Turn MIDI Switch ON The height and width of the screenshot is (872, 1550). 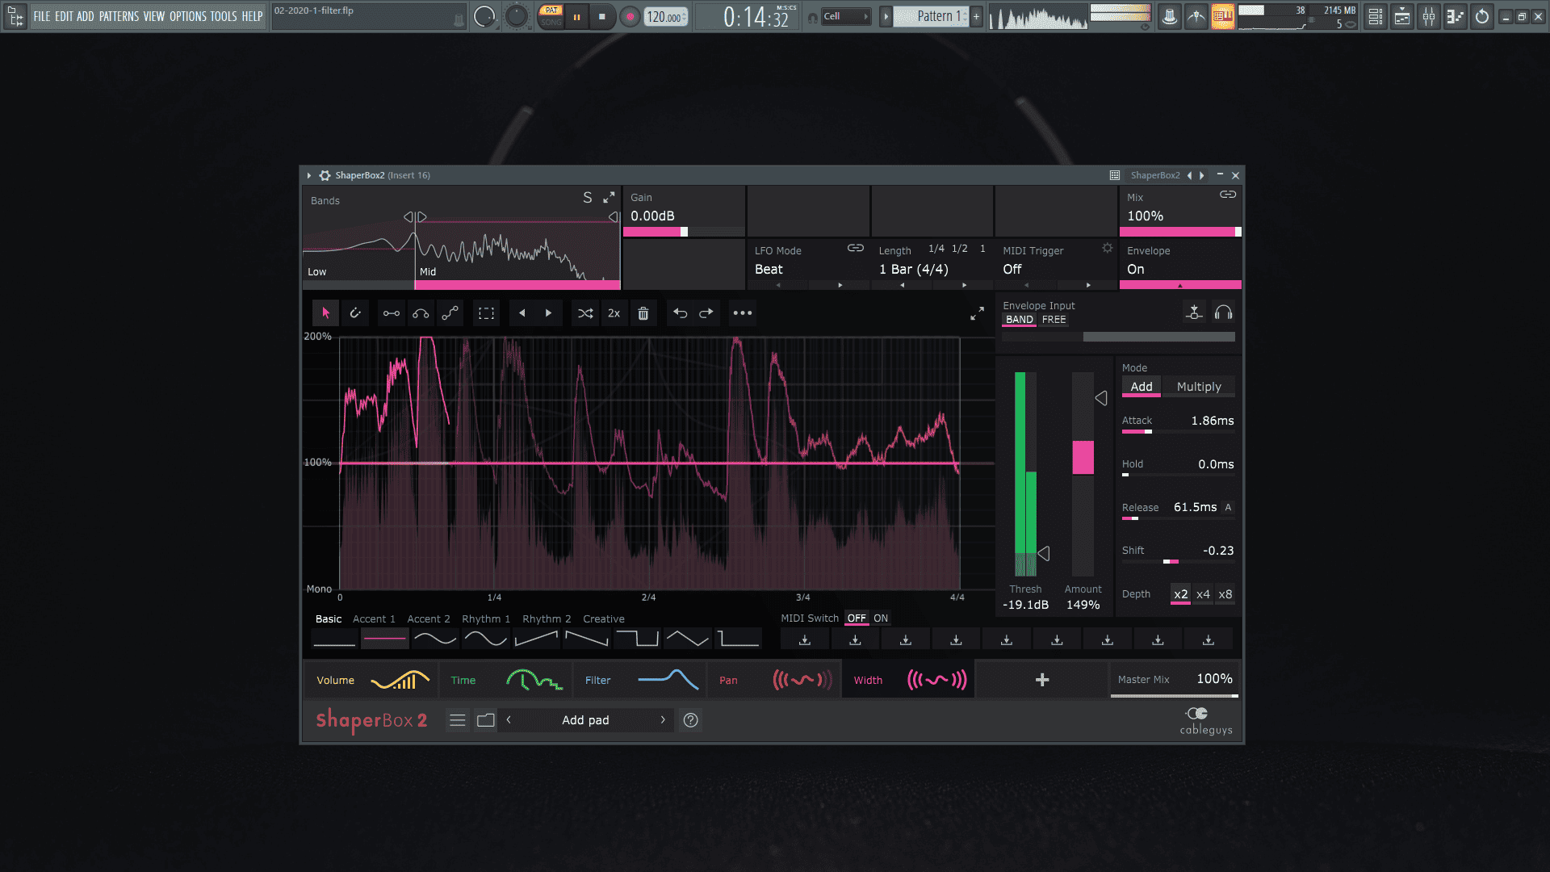(x=881, y=618)
